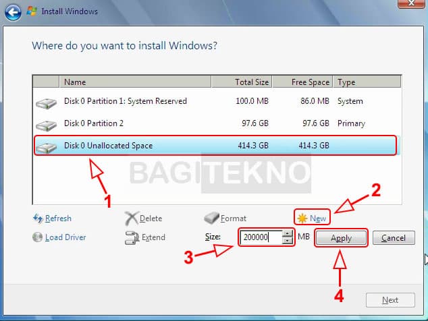Click the Delete X icon

[132, 218]
